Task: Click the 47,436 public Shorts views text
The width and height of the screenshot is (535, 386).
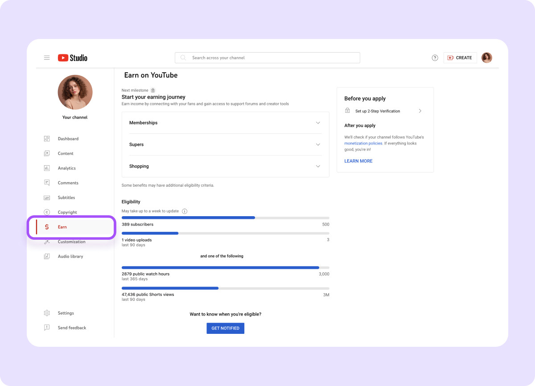Action: [x=148, y=294]
